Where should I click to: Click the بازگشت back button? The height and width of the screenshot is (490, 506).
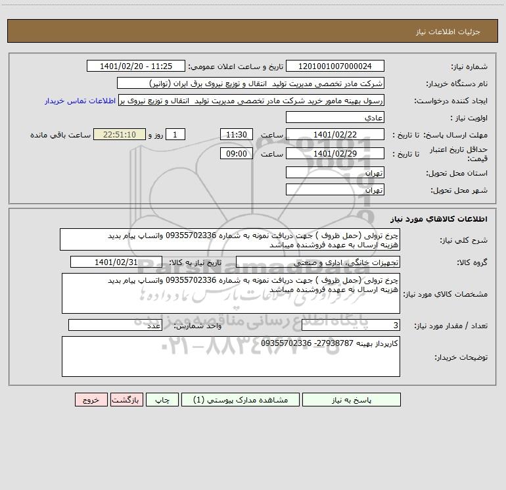(x=126, y=400)
